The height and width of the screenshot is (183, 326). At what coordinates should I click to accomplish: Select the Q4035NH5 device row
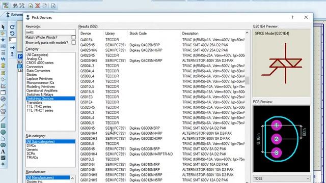tap(162, 60)
